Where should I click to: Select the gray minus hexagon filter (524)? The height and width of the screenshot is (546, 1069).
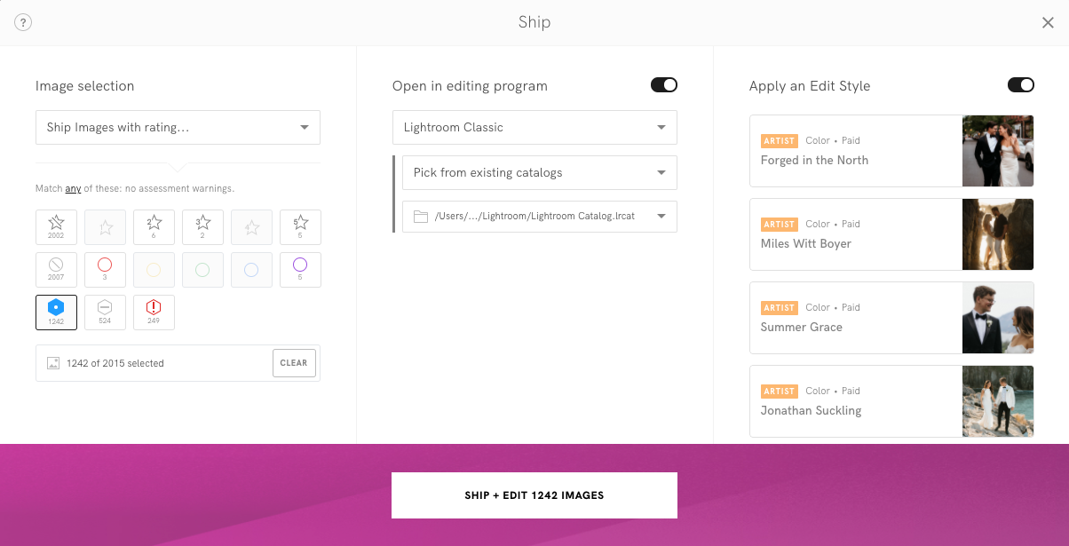pos(105,313)
